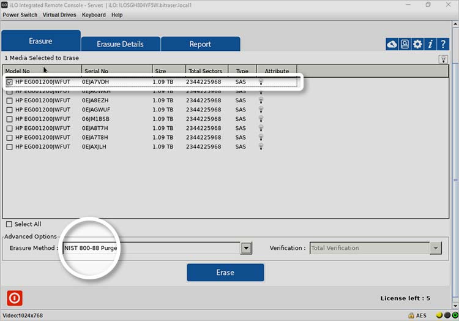Click the green power status indicator
The height and width of the screenshot is (321, 459).
pos(455,315)
